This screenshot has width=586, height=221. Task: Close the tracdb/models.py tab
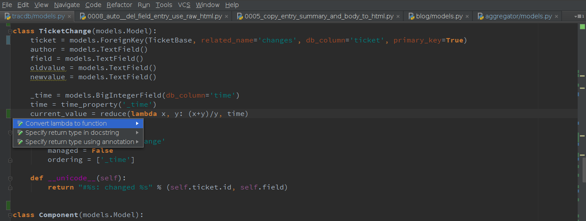point(70,17)
